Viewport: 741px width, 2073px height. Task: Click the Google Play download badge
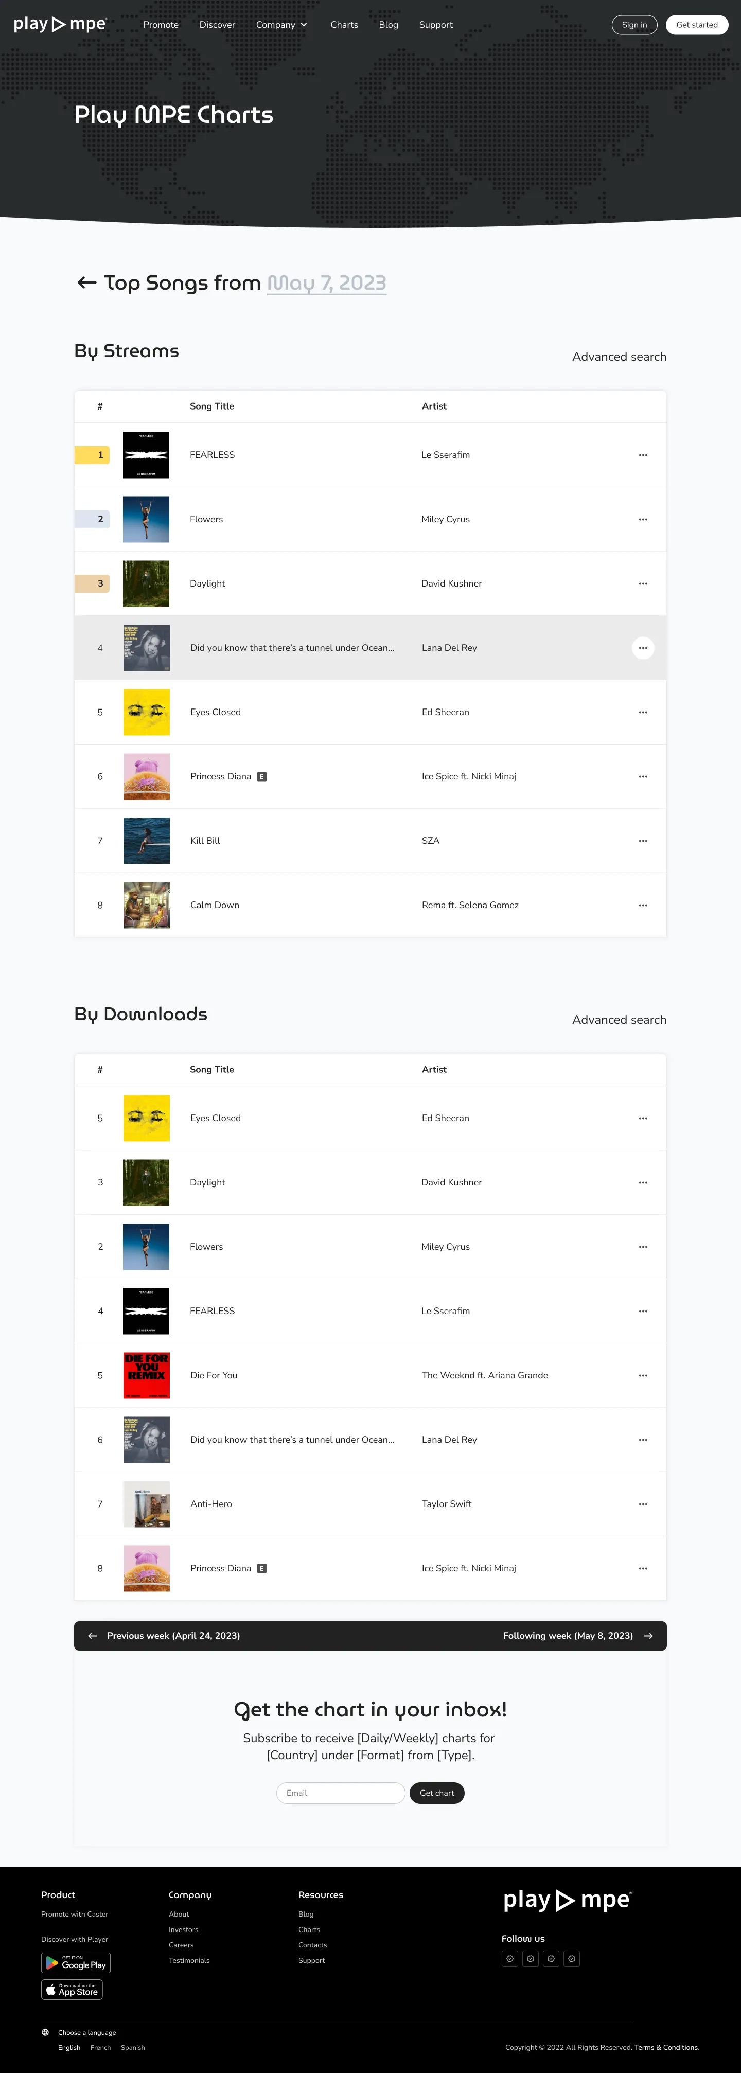[x=75, y=1963]
